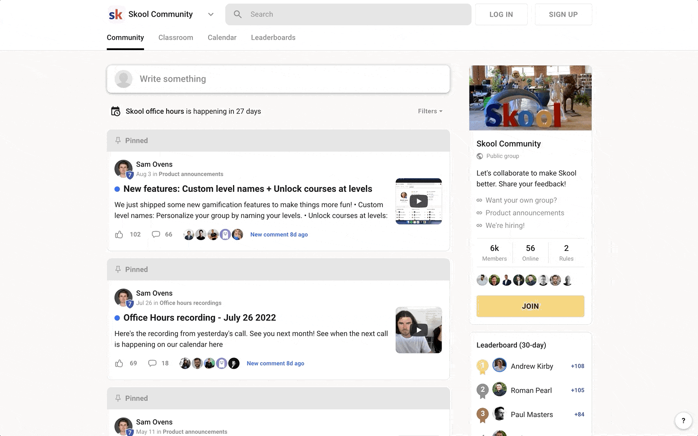This screenshot has width=698, height=436.
Task: Expand the Skool Community group switcher
Action: [x=210, y=14]
